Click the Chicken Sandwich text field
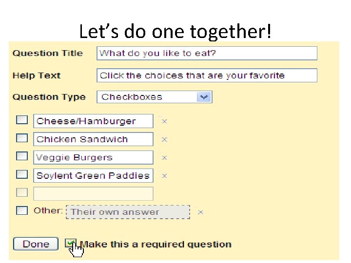351x263 pixels. [x=93, y=139]
